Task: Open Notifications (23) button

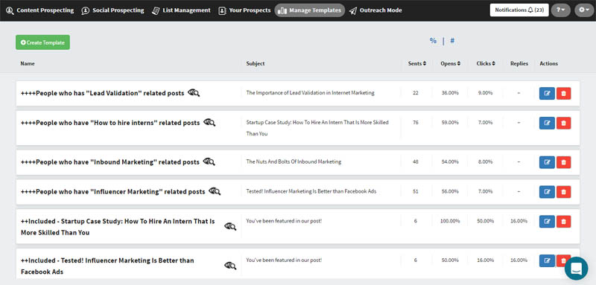Action: pyautogui.click(x=519, y=10)
